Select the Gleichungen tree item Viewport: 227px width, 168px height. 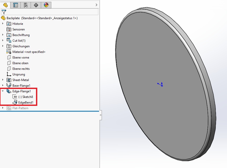point(21,46)
